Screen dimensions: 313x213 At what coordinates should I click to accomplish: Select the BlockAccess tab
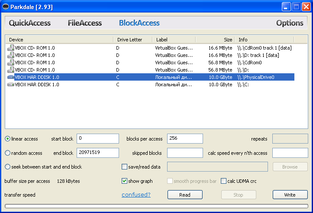[139, 23]
